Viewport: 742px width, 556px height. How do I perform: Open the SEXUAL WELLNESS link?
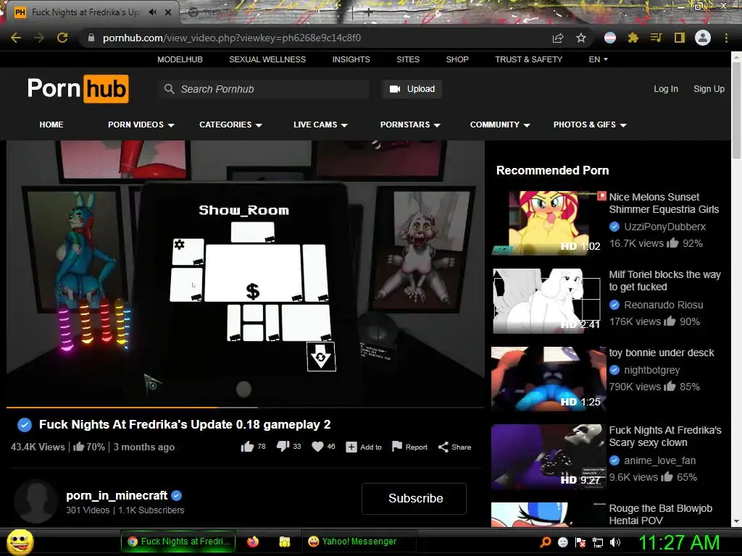pyautogui.click(x=267, y=59)
